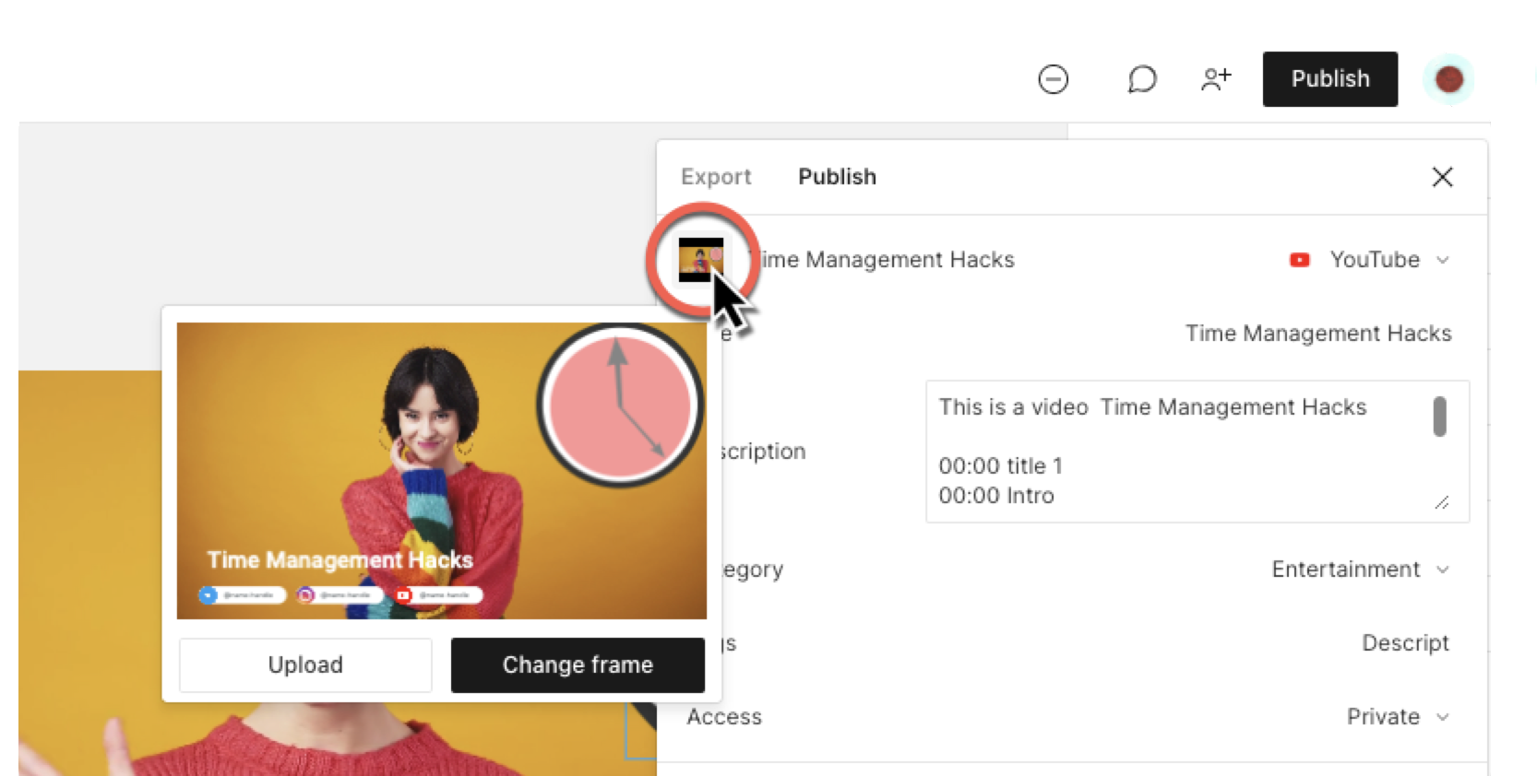
Task: Open the YouTube destination dropdown
Action: point(1369,260)
